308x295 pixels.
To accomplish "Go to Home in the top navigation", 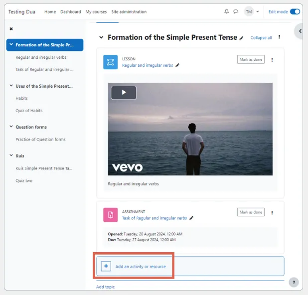I will click(x=50, y=12).
